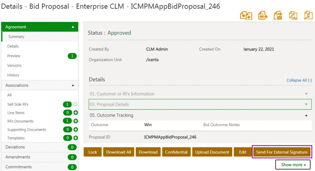Collapse the Associations sidebar section
The height and width of the screenshot is (171, 315).
(x=72, y=85)
